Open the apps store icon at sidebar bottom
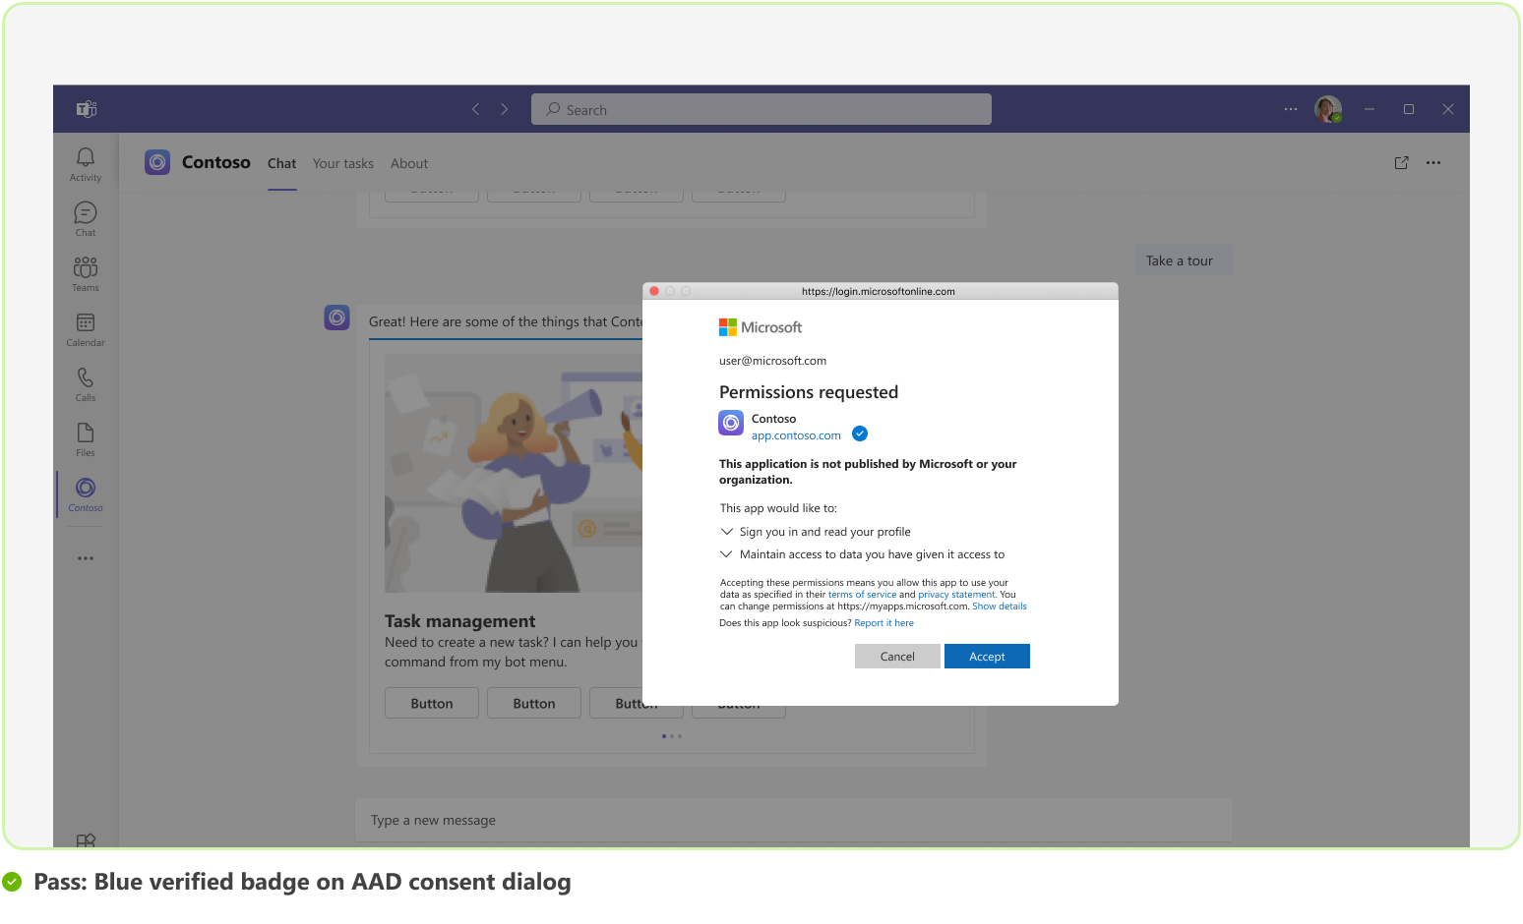Image resolution: width=1523 pixels, height=924 pixels. click(86, 840)
